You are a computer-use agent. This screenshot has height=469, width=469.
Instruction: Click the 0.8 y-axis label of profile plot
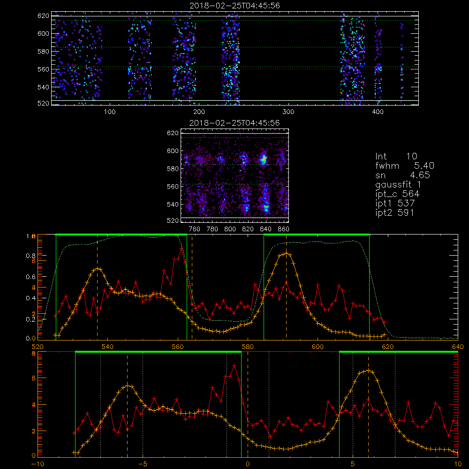coord(30,256)
